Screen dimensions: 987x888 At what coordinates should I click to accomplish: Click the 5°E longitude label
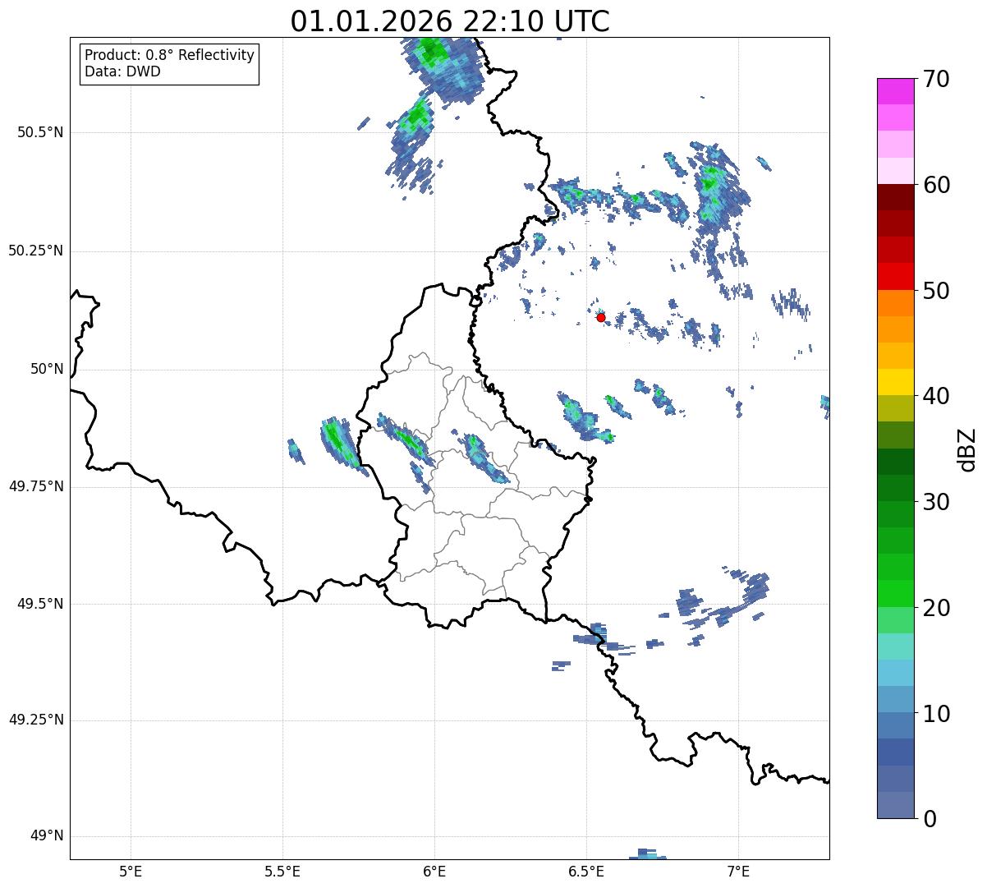(x=131, y=871)
